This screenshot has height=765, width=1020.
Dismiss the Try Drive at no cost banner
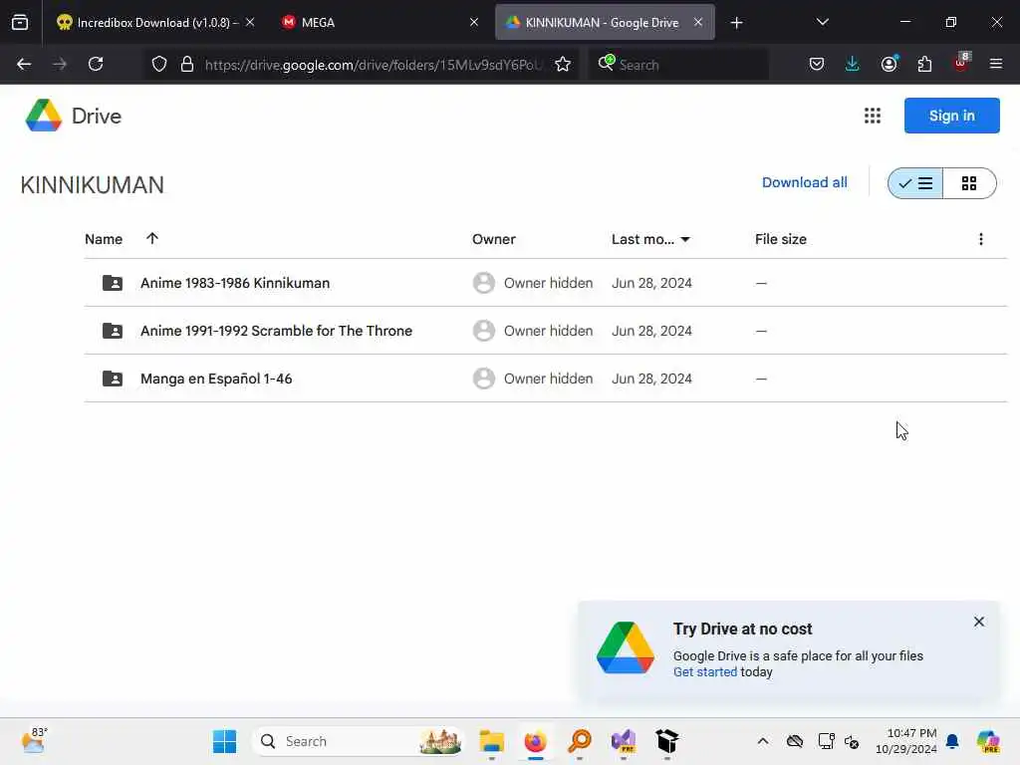pyautogui.click(x=978, y=622)
